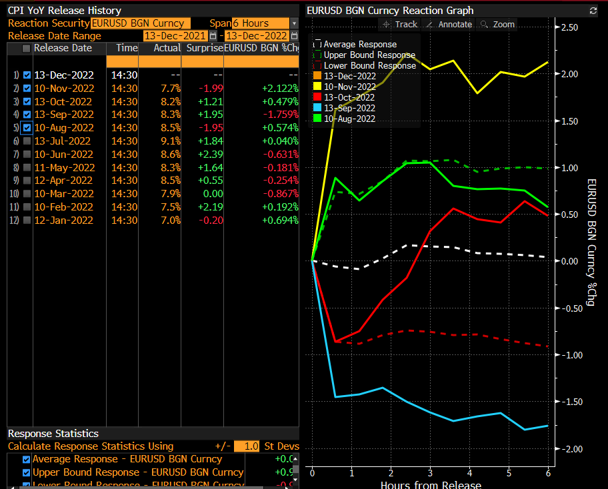Click the Average Response legend marker
Image resolution: width=608 pixels, height=489 pixels.
(x=317, y=45)
